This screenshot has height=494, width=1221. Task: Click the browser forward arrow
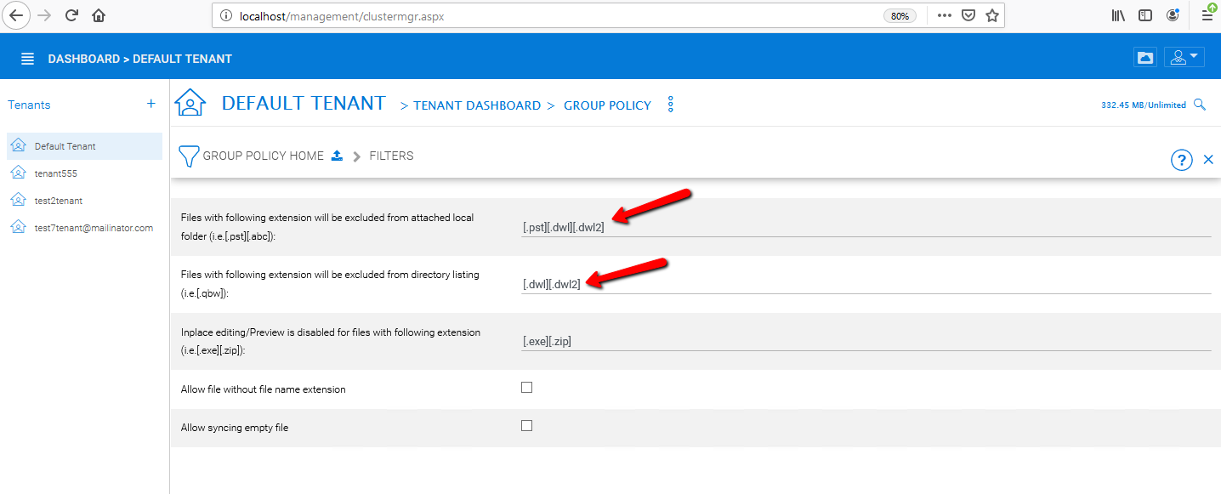click(45, 15)
